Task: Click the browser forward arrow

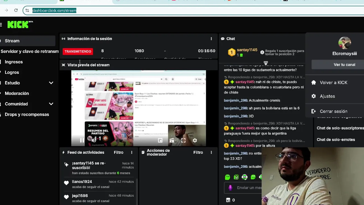Action: point(7,10)
